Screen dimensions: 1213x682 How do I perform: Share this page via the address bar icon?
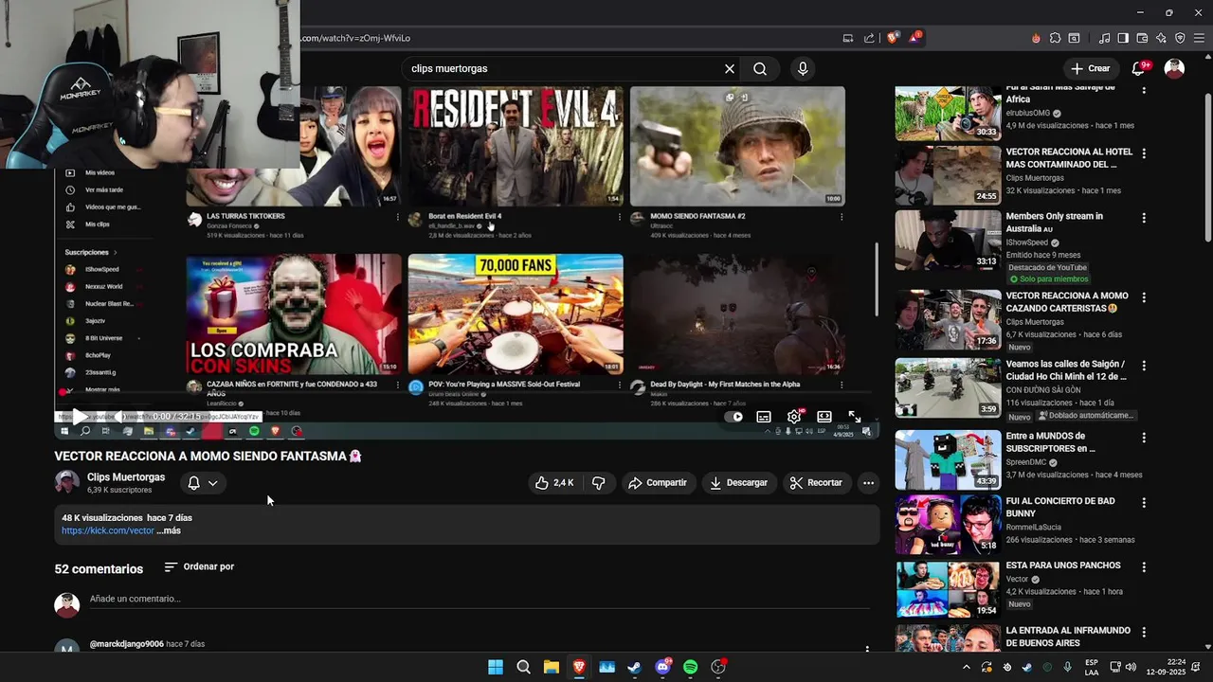coord(869,38)
